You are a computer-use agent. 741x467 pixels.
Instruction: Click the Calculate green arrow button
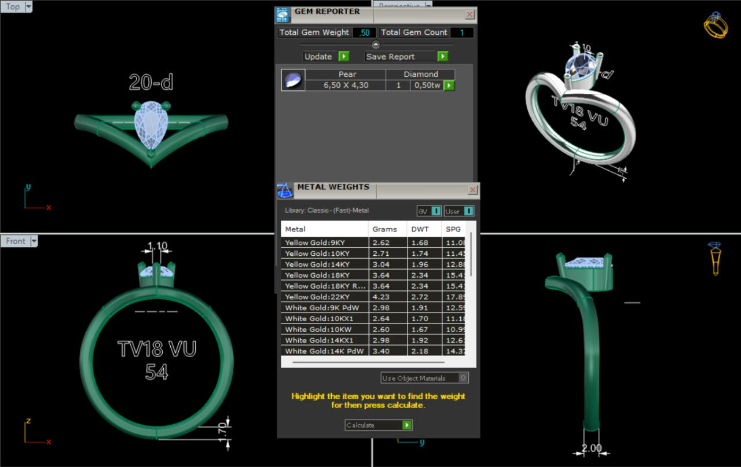click(x=407, y=425)
